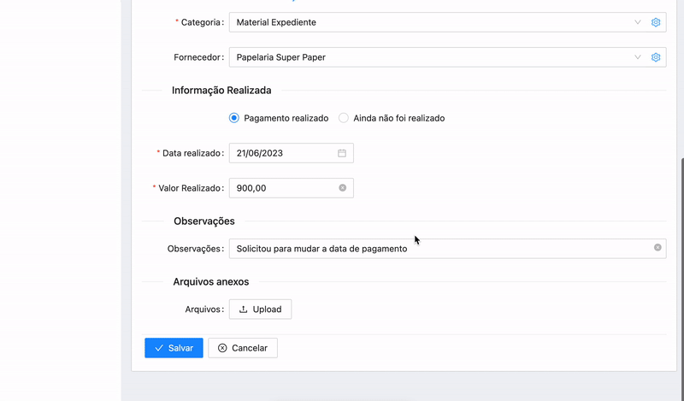The width and height of the screenshot is (684, 401).
Task: Edit the Observações input text
Action: (x=447, y=248)
